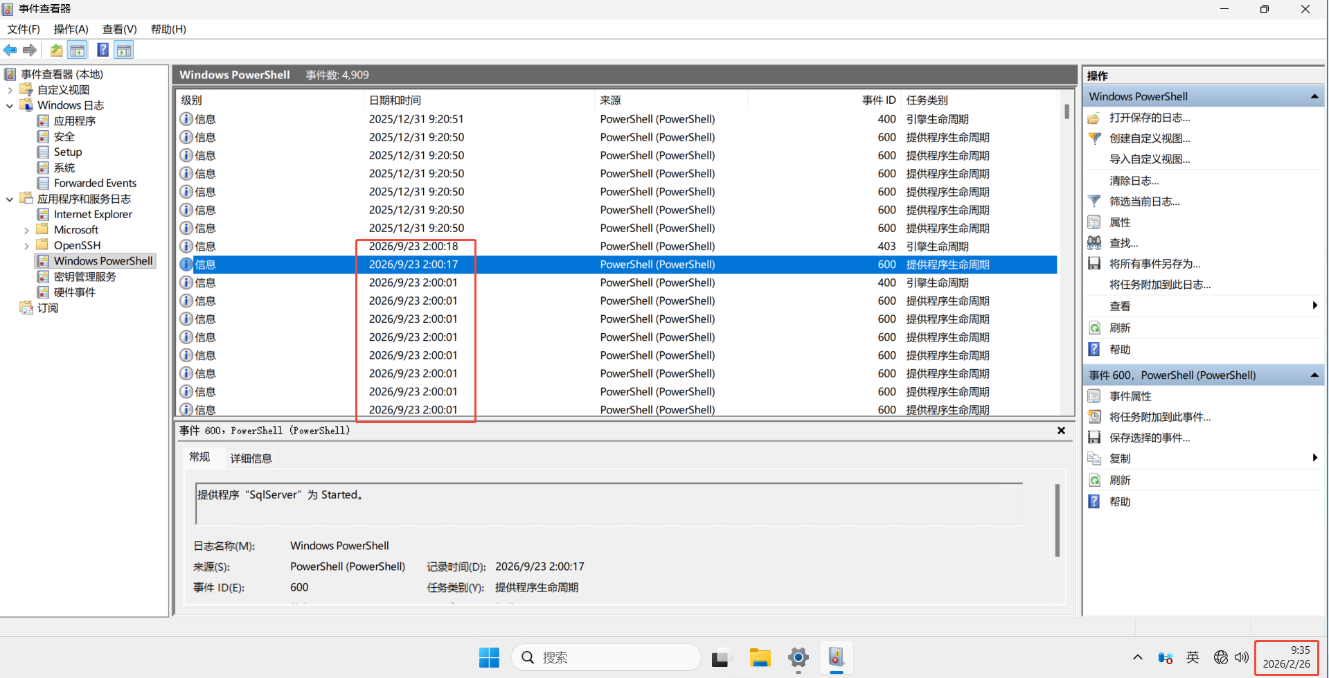Open the 操作(A) menu
Screen dimensions: 1329x678
71,29
